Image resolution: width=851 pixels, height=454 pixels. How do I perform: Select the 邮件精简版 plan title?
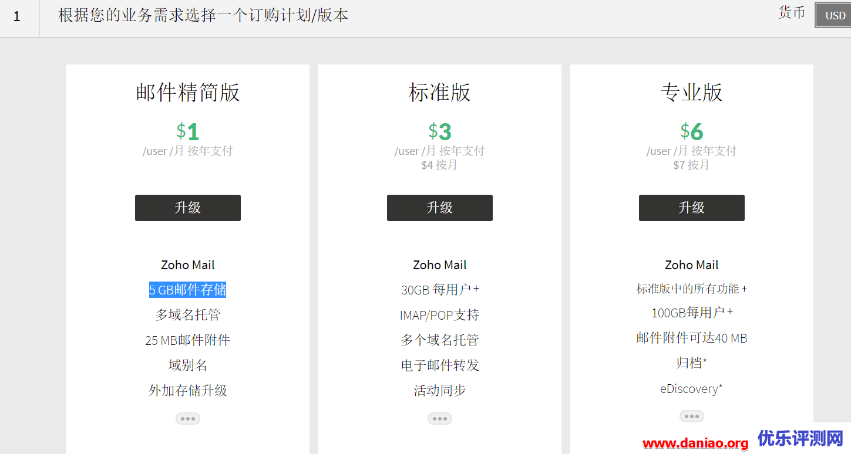187,93
